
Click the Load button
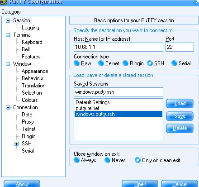[x=180, y=104]
